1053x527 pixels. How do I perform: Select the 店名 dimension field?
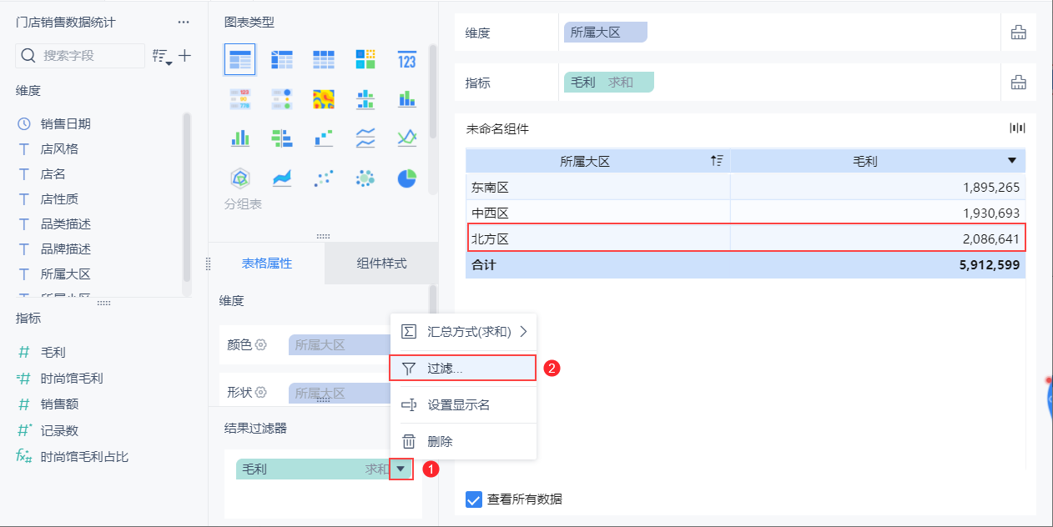coord(53,173)
